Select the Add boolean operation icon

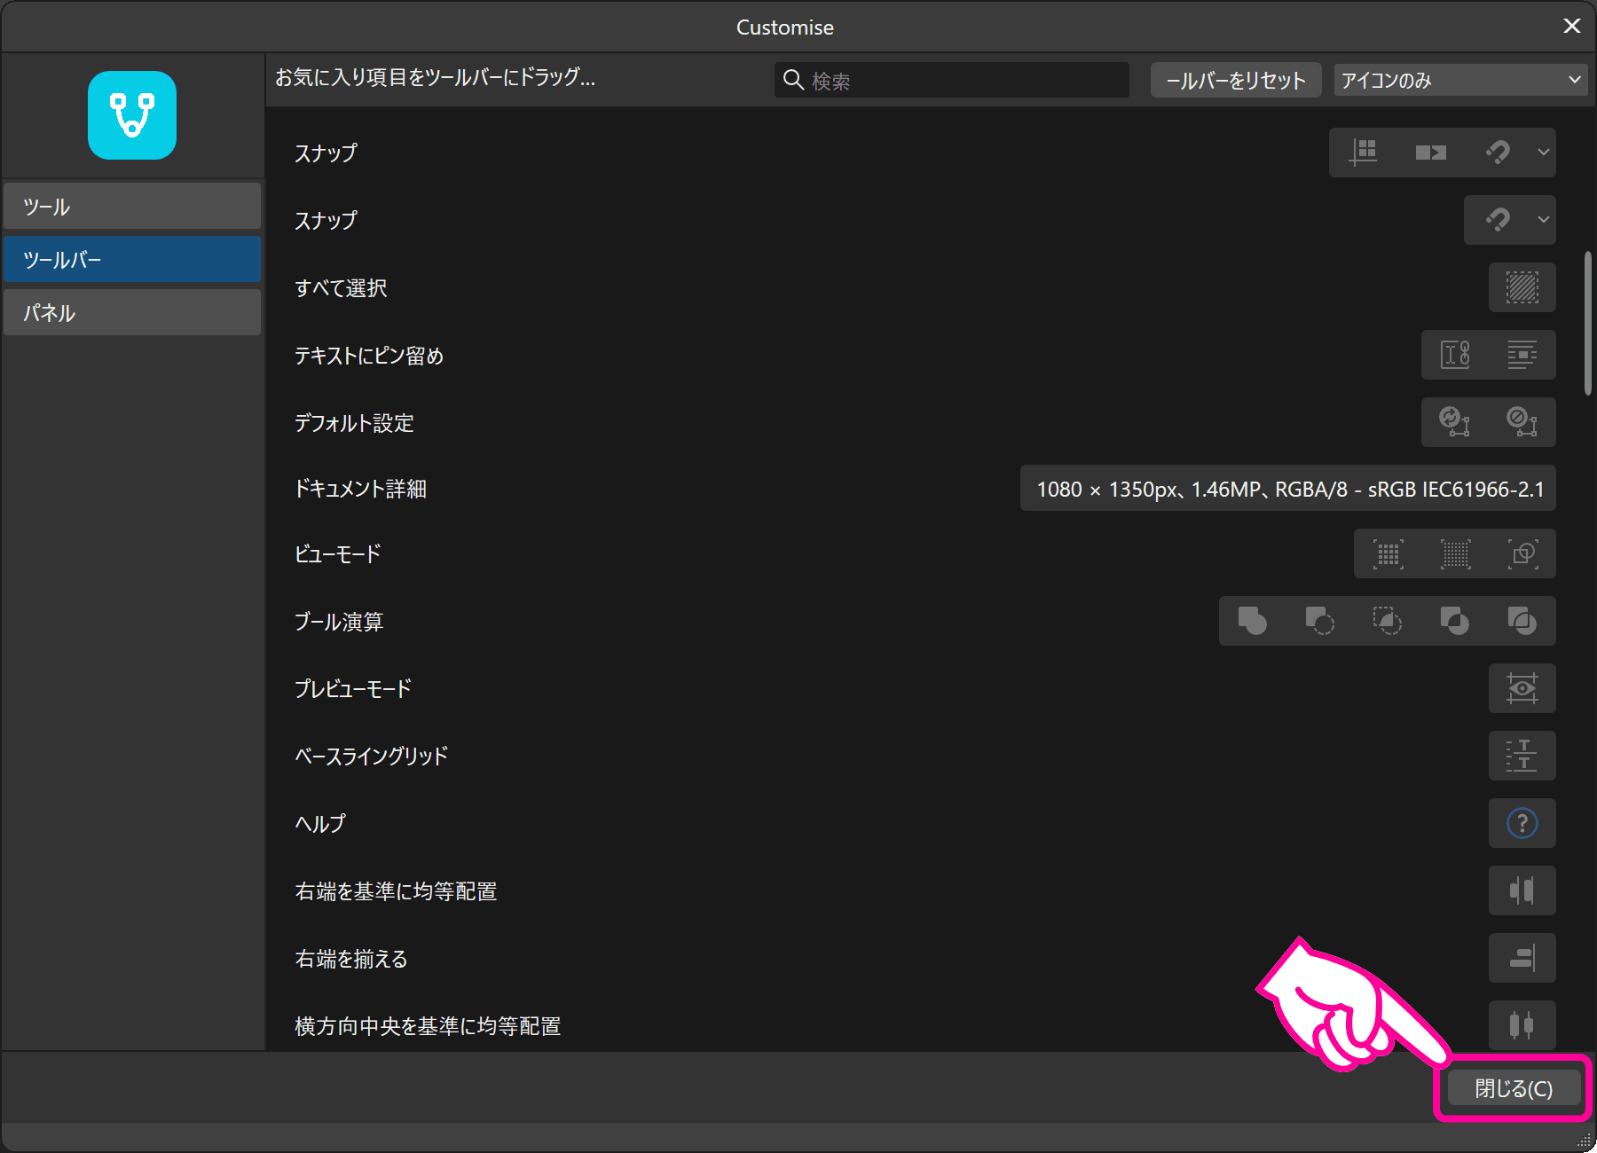[x=1252, y=621]
